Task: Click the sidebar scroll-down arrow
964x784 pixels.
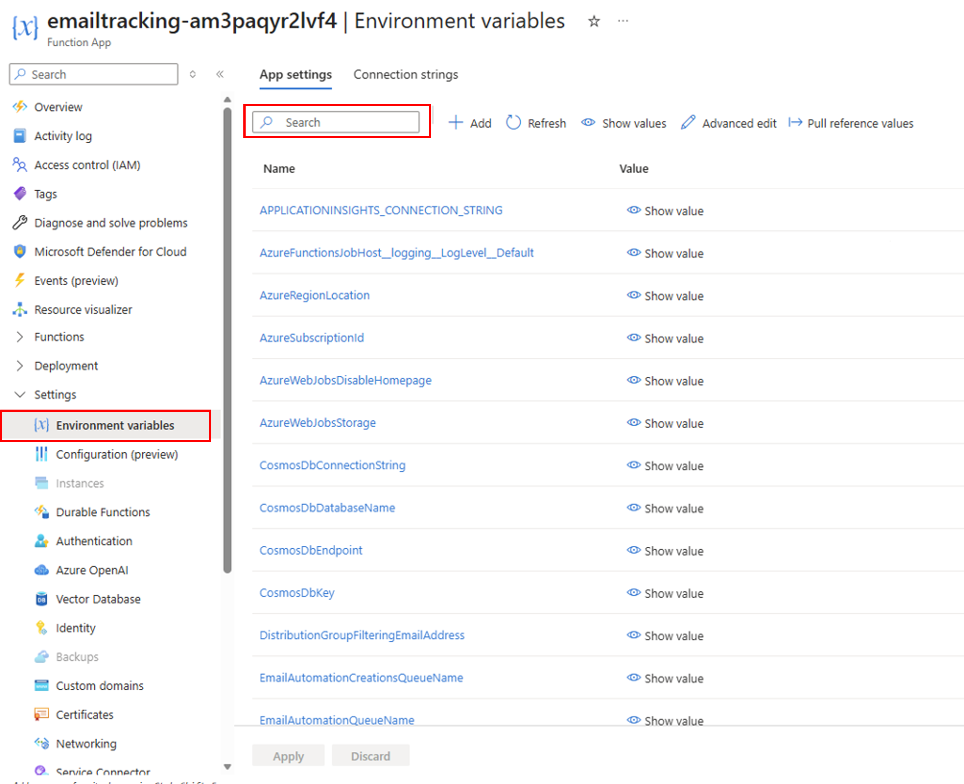Action: point(227,767)
